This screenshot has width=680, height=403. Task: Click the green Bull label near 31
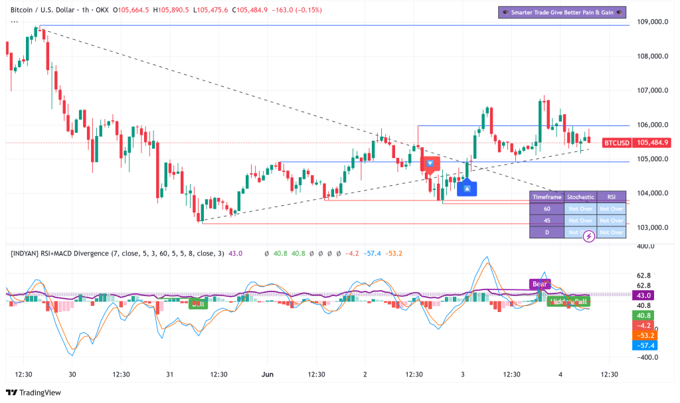coord(198,303)
